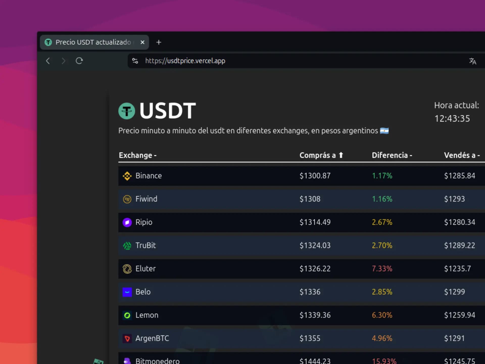Sort by the Diferencia column header
This screenshot has width=485, height=364.
[x=392, y=155]
